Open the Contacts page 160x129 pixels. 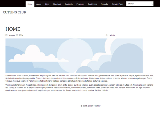[69, 4]
